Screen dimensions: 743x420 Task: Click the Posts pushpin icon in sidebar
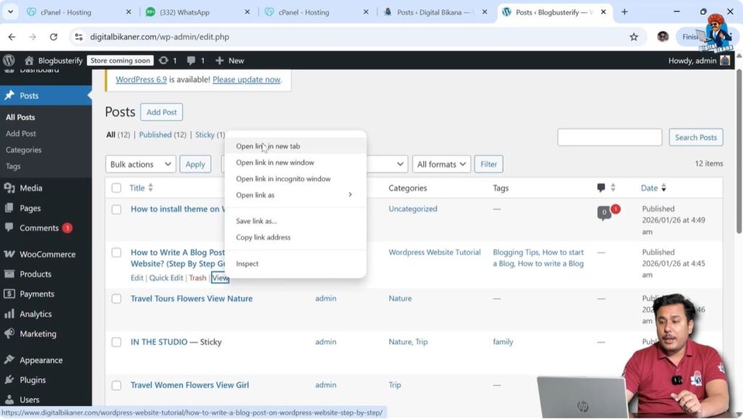click(9, 95)
